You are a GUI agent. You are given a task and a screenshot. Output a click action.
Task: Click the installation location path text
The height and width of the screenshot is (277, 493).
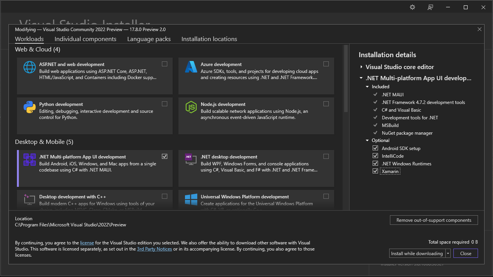(70, 225)
